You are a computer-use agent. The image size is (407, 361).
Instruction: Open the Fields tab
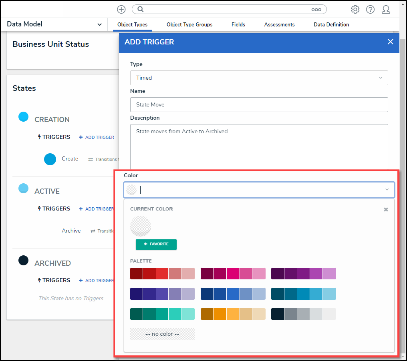coord(238,25)
